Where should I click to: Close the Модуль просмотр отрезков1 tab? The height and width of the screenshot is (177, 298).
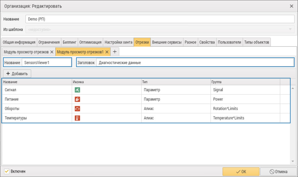(x=107, y=52)
